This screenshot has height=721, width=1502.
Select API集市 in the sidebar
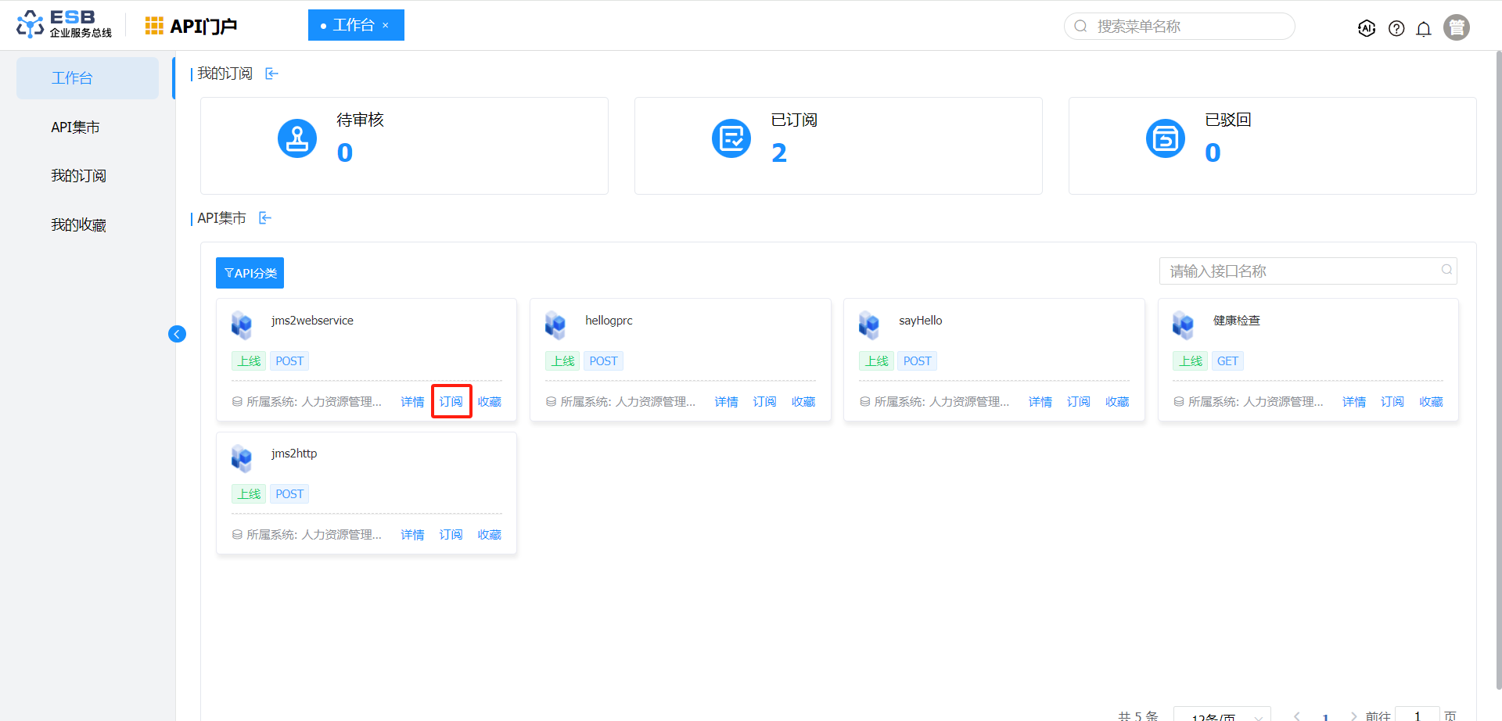click(x=75, y=127)
